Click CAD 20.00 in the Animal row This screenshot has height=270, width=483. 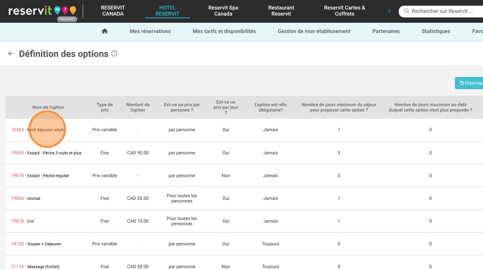(x=138, y=198)
